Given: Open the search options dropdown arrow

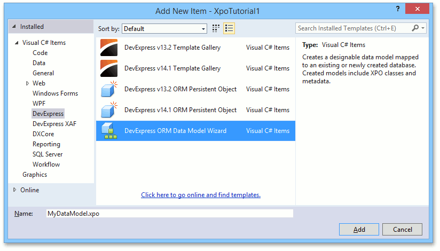Looking at the screenshot, I should tap(423, 28).
